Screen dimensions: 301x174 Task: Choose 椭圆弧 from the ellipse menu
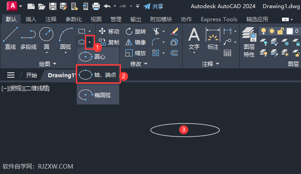[x=98, y=95]
